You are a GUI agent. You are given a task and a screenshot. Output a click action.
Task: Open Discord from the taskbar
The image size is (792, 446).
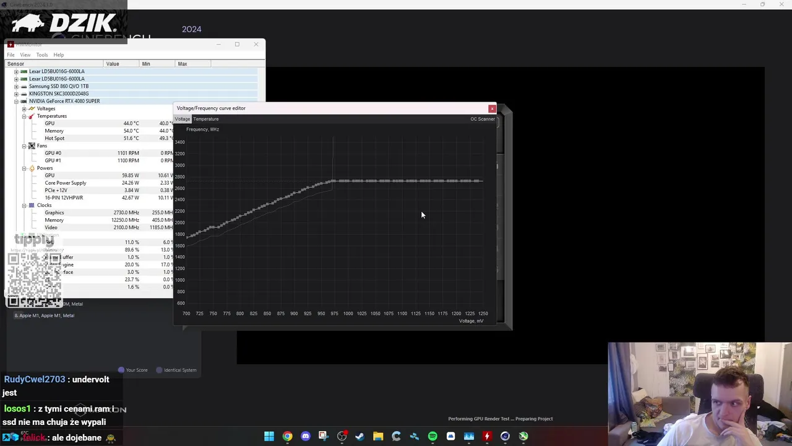(305, 436)
